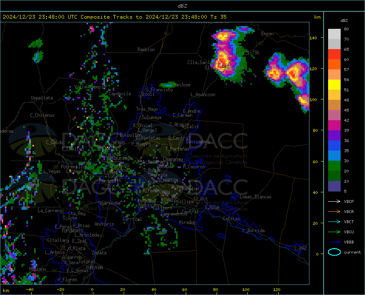
Task: Select the light gray 70-80 dBZ swatch
Action: pyautogui.click(x=334, y=34)
